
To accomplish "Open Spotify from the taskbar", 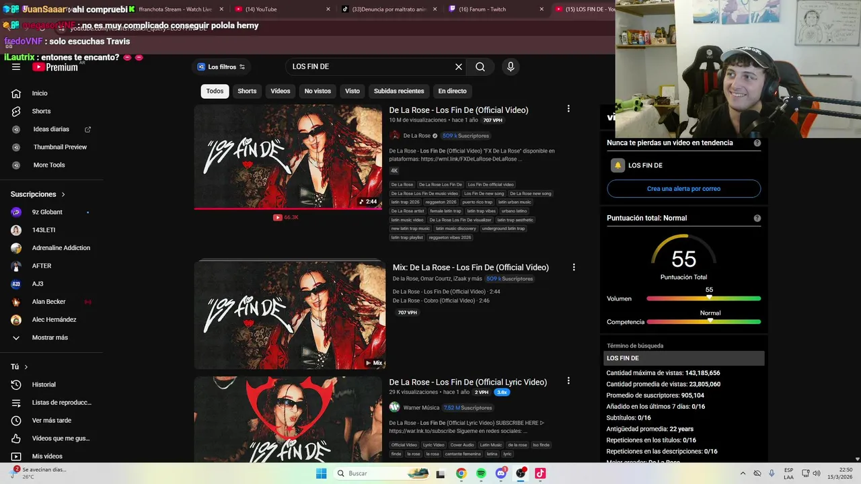I will pyautogui.click(x=481, y=473).
